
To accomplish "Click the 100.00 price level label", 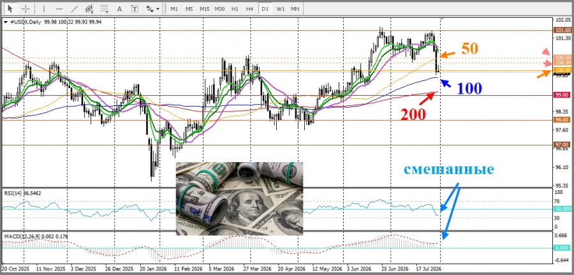I will (x=563, y=70).
